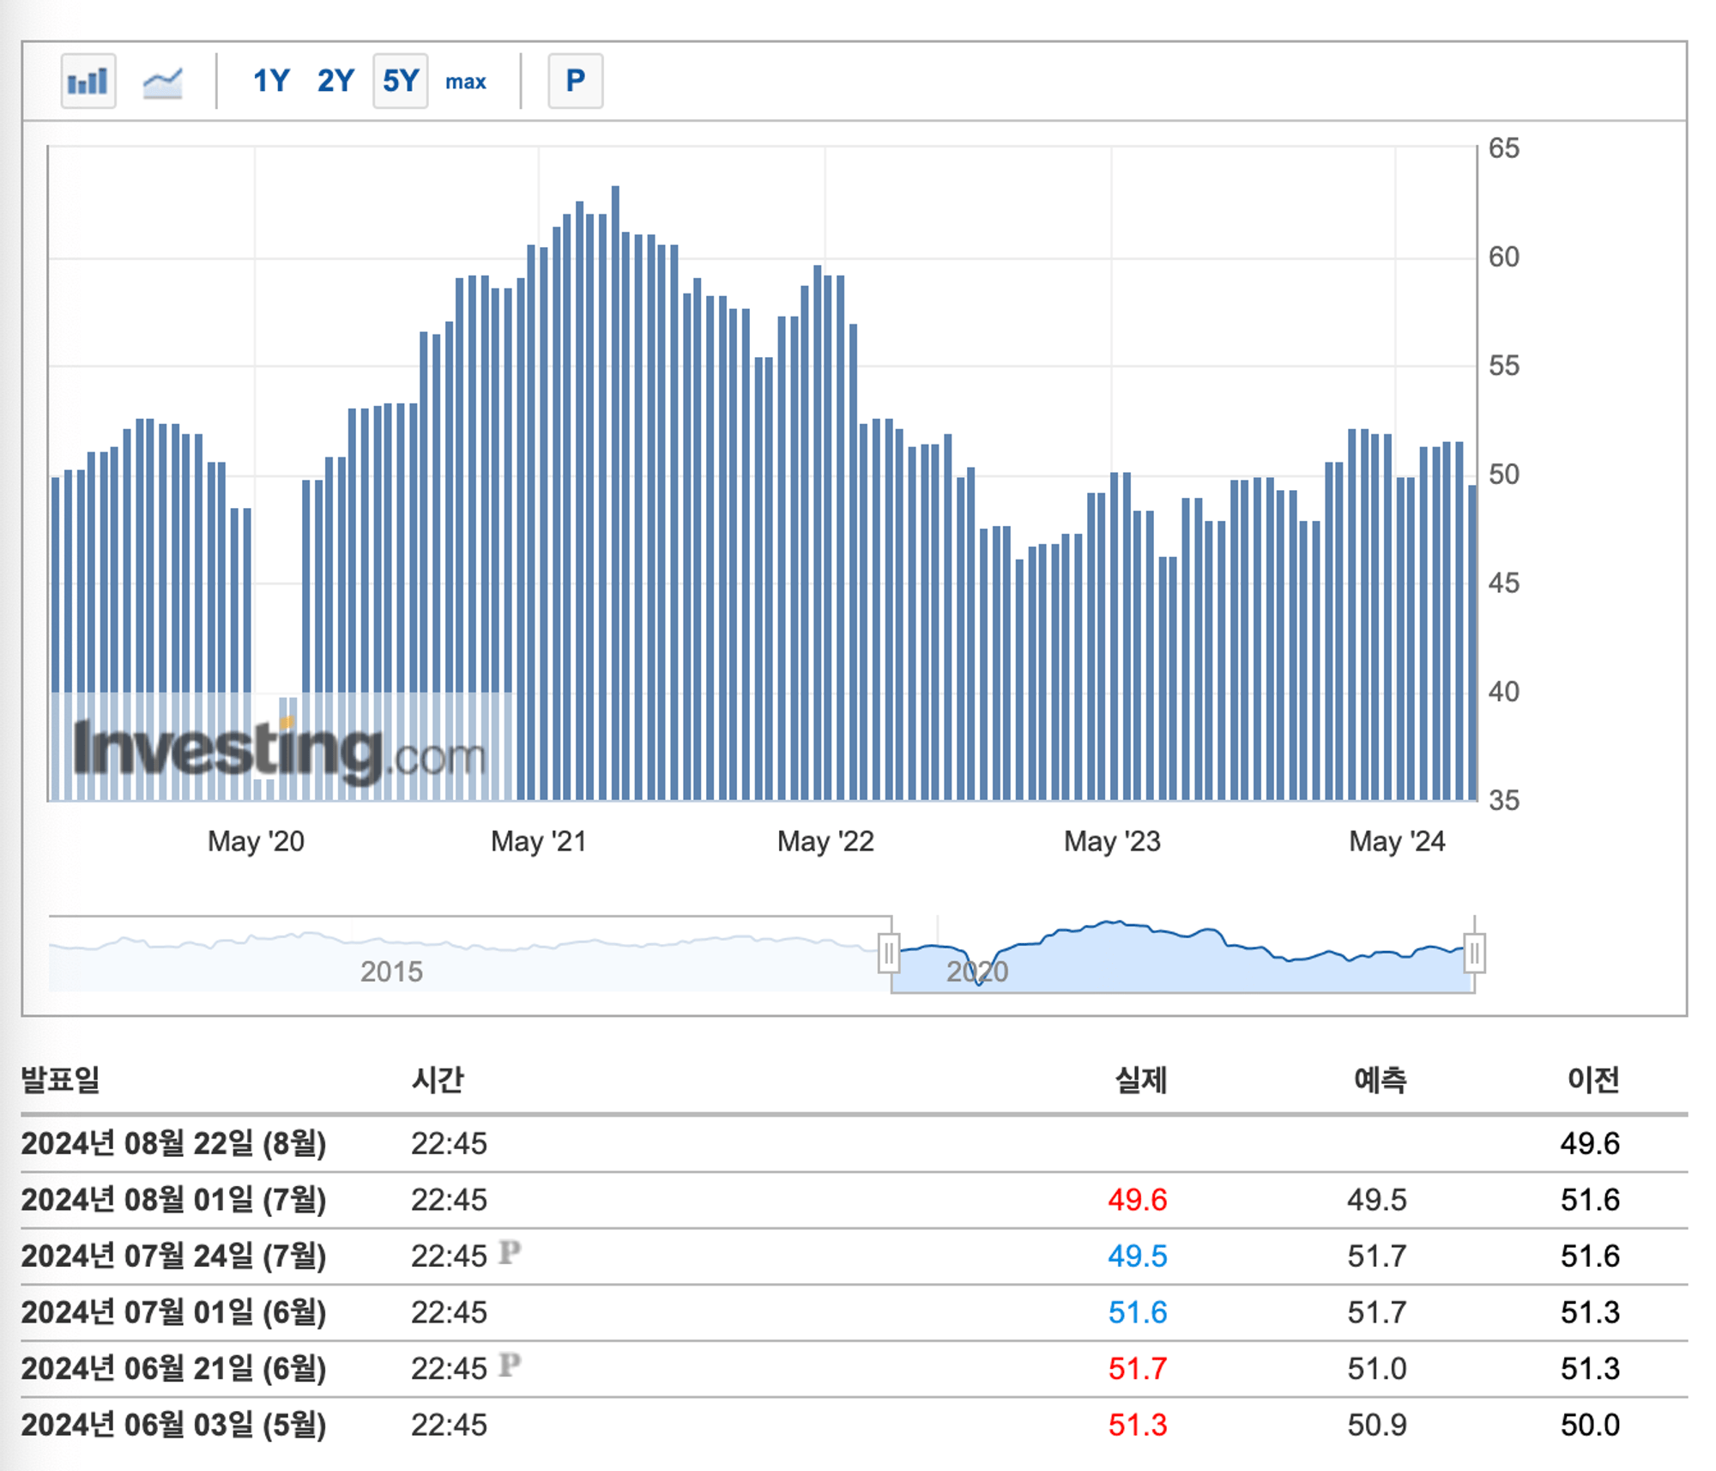The image size is (1716, 1471).
Task: Click the 2024년 08월 01일 release row
Action: 855,1200
